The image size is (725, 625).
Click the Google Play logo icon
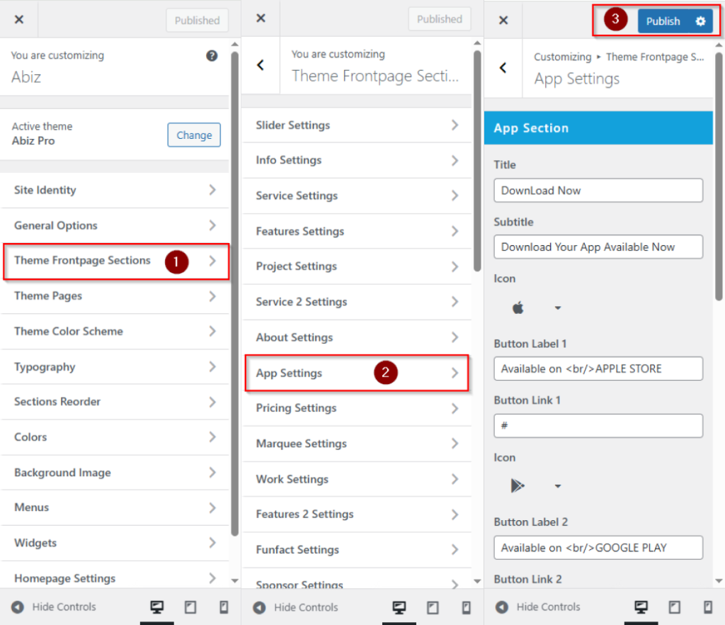point(518,485)
